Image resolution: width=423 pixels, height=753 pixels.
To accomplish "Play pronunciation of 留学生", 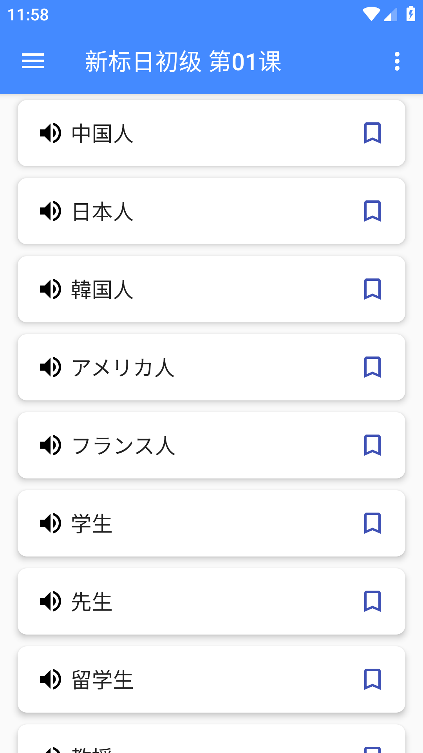I will (x=51, y=679).
